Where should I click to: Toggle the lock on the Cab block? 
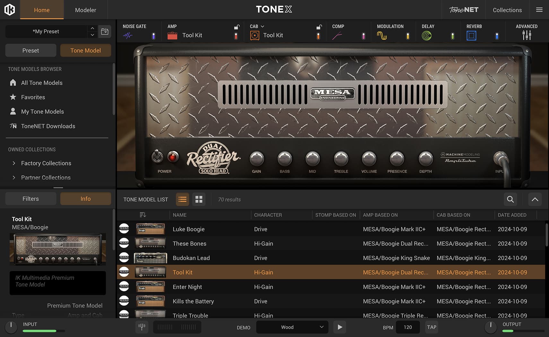tap(319, 27)
